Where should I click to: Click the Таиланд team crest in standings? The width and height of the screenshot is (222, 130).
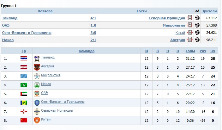click(37, 58)
